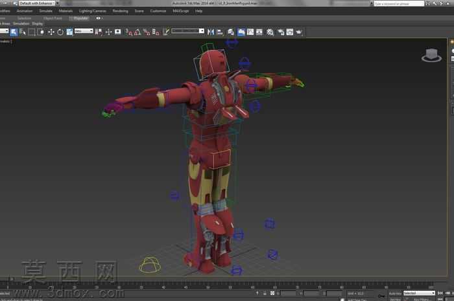Screen dimensions: 454x301
Task: Activate the Select Object tool
Action: (14, 32)
